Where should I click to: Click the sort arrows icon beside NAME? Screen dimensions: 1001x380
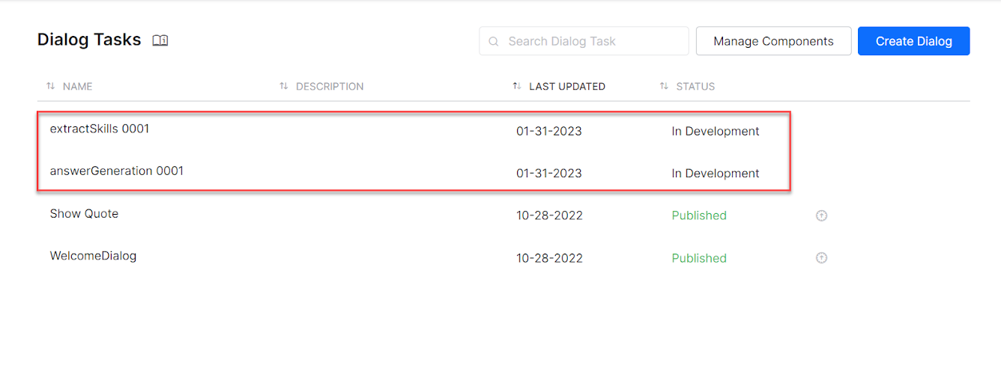point(50,86)
